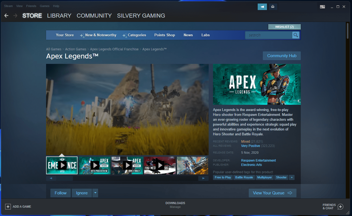352x216 pixels.
Task: Expand the Categories menu
Action: pyautogui.click(x=134, y=35)
